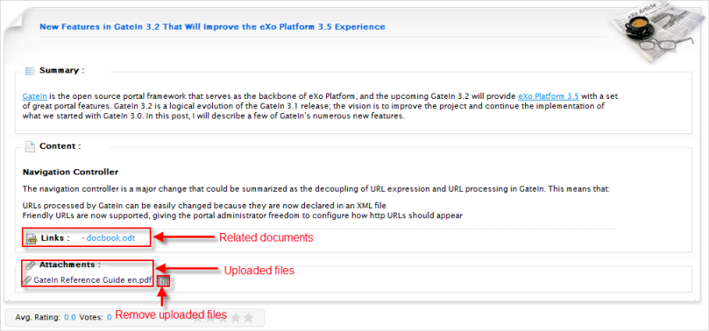Click the Links section icon
Screen dimensions: 709x331
(x=32, y=238)
